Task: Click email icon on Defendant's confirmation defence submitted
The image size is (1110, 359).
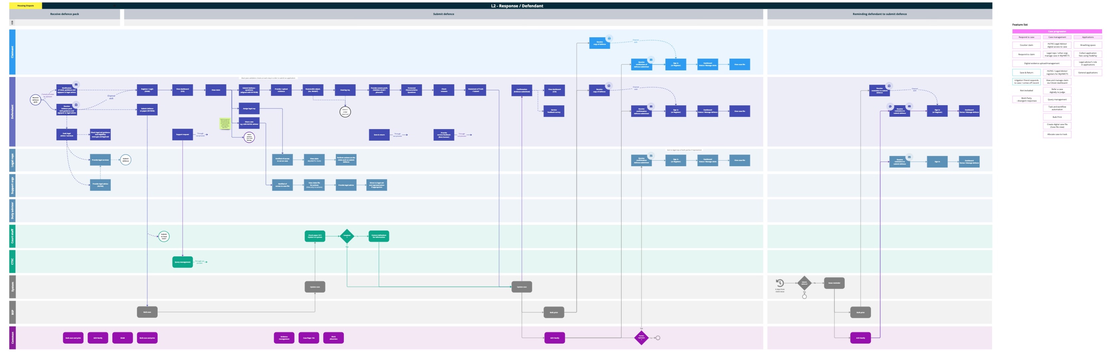Action: (x=651, y=106)
